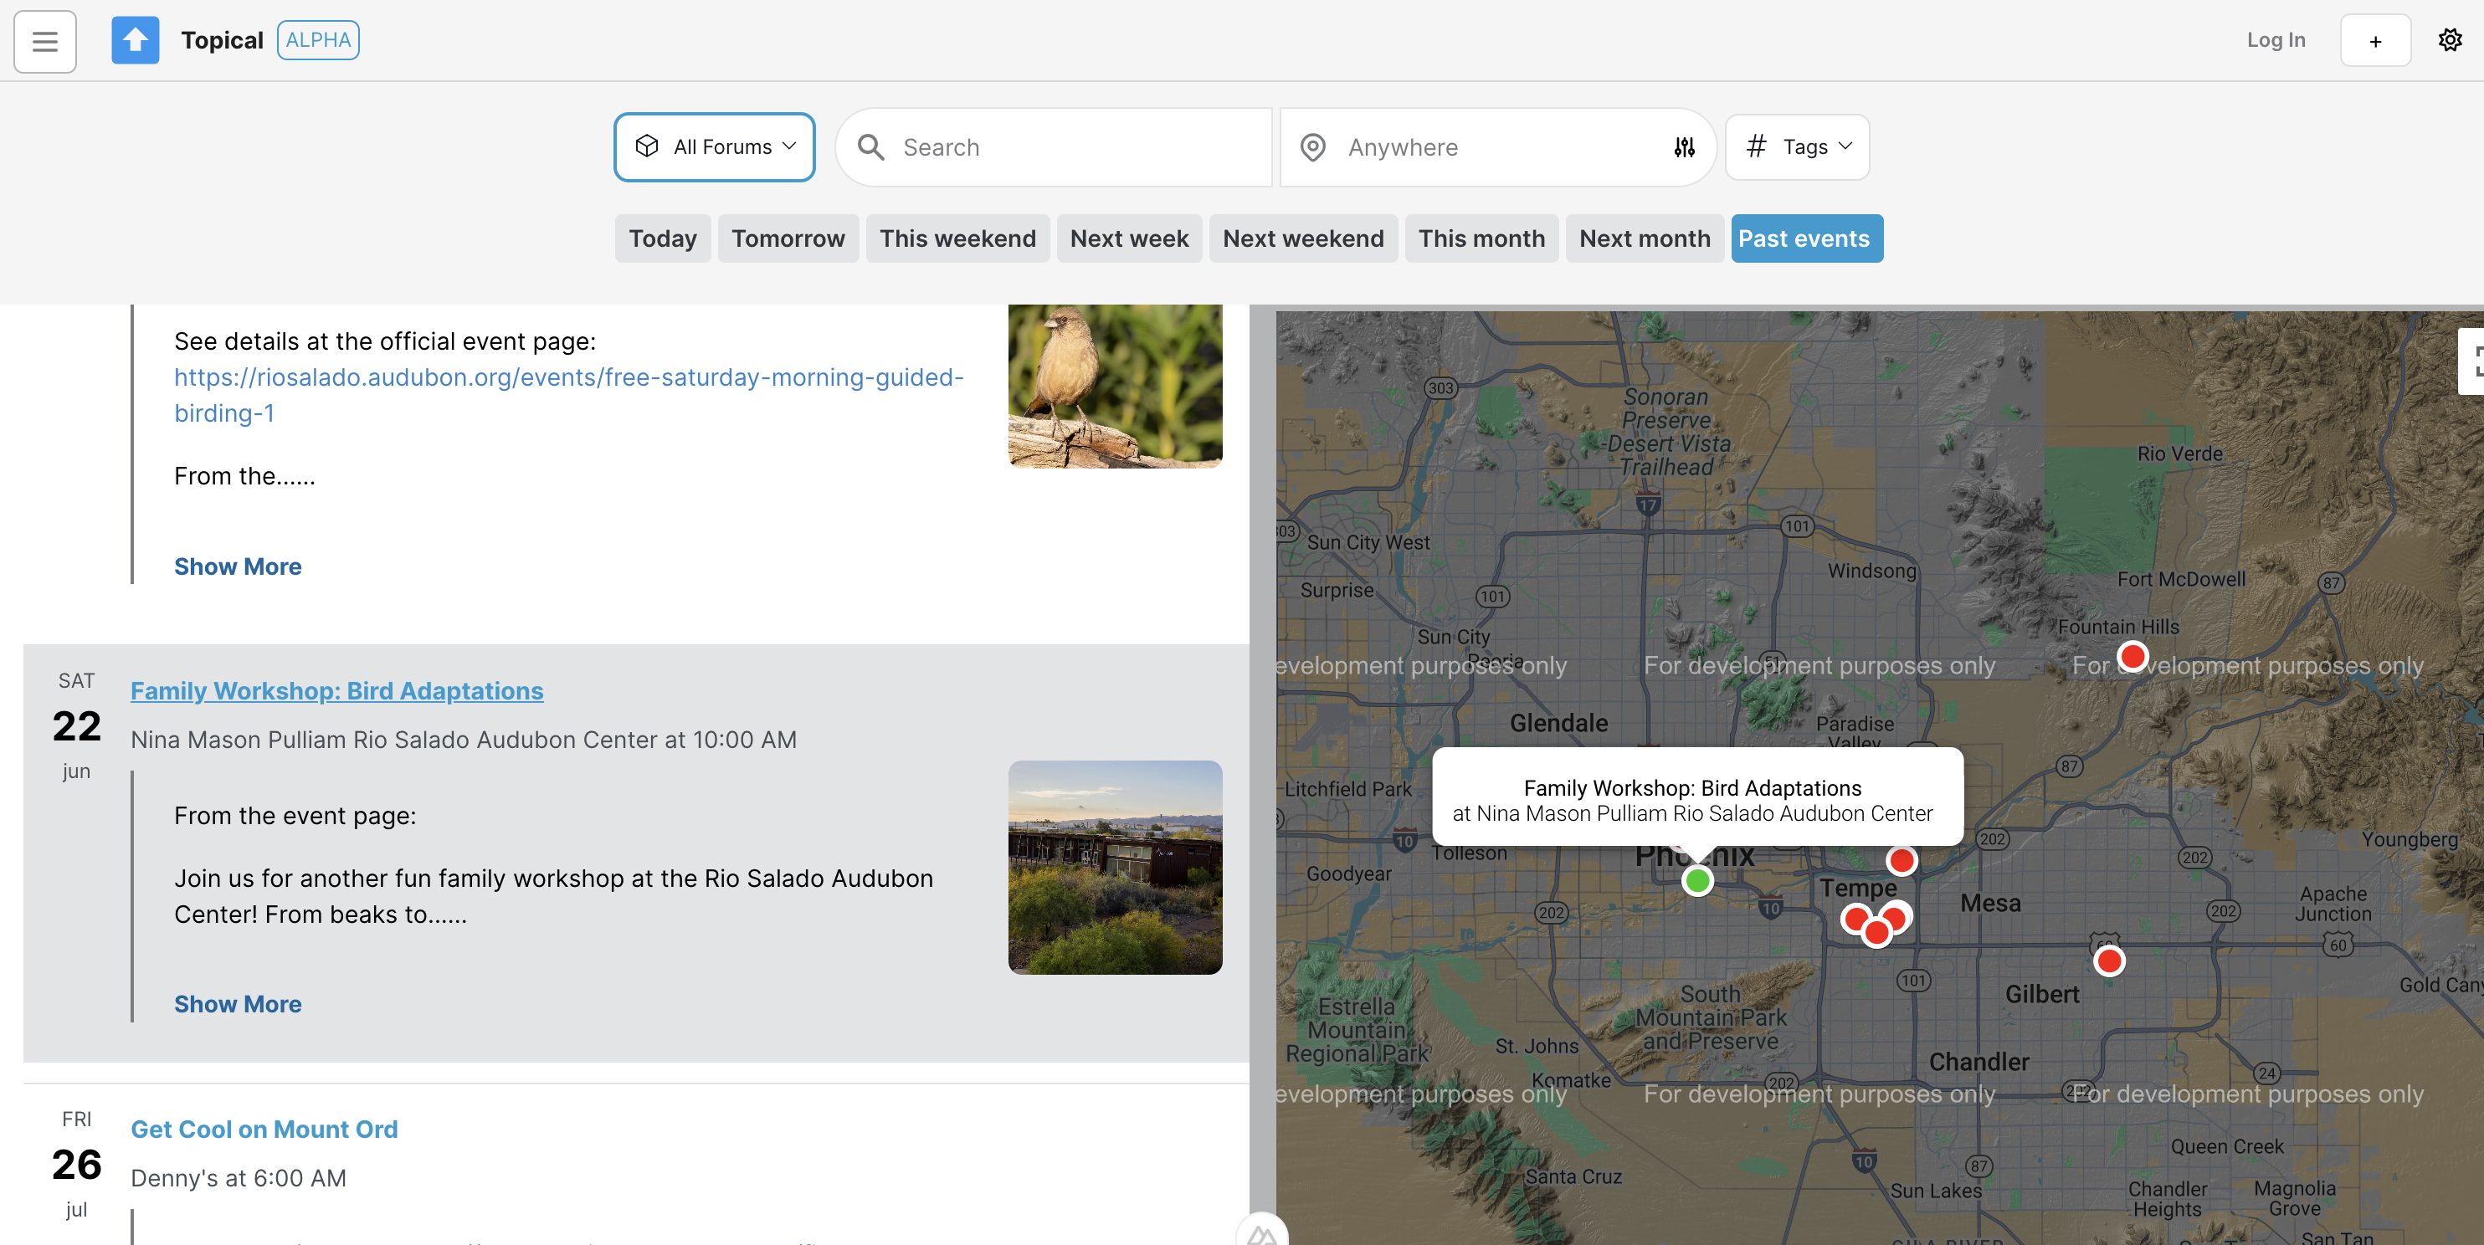Select This weekend filter
The image size is (2484, 1245).
(957, 238)
